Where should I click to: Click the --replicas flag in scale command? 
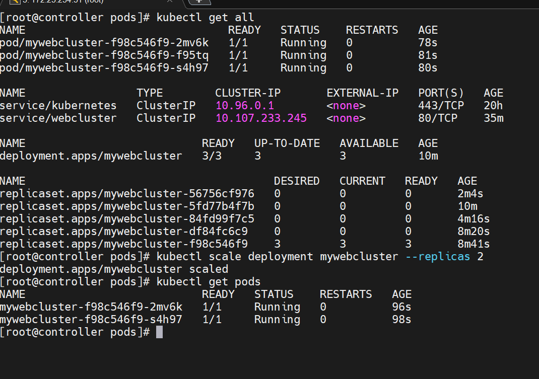coord(438,257)
